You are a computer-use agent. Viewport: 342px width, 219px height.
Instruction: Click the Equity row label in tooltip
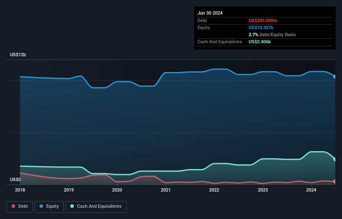coord(204,27)
